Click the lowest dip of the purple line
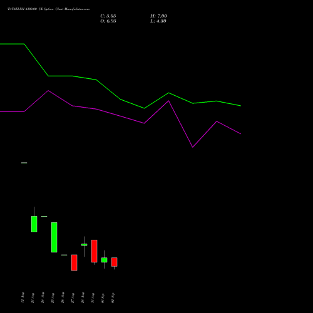Viewport: 313px width, 313px height. coord(193,147)
